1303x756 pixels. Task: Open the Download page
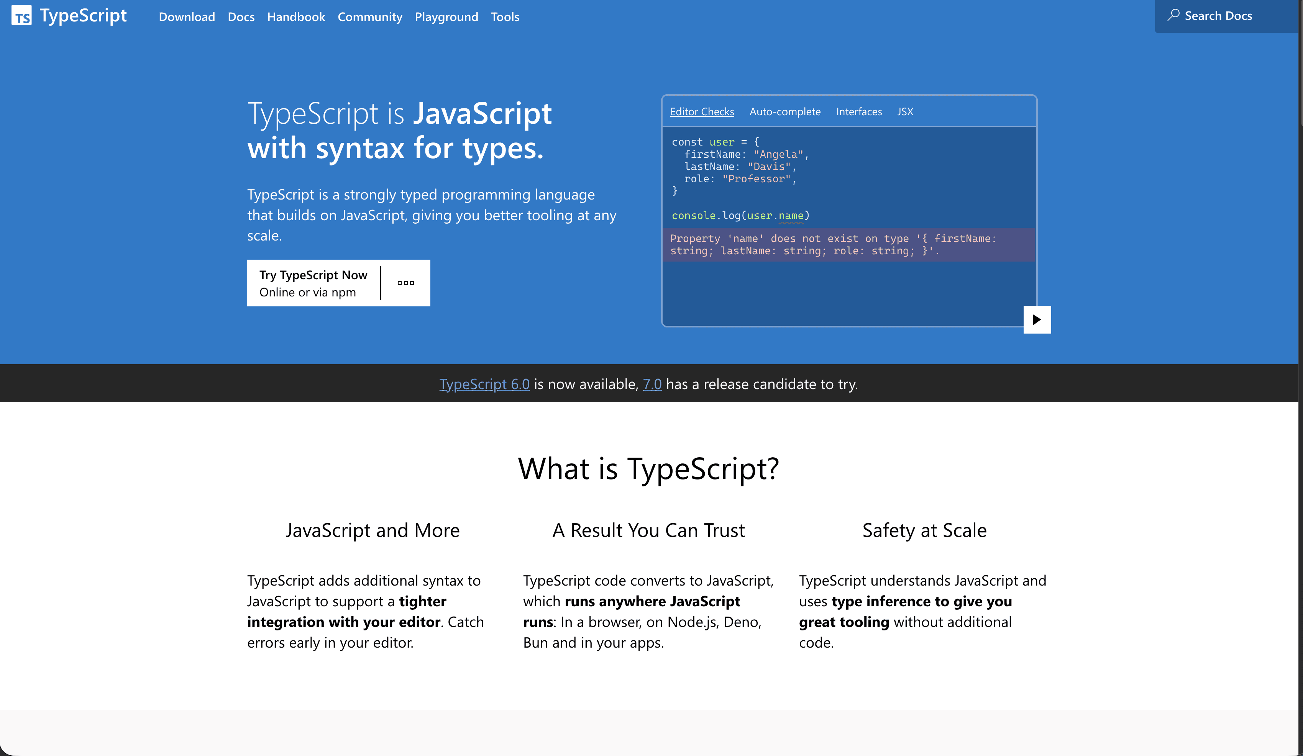click(x=187, y=17)
